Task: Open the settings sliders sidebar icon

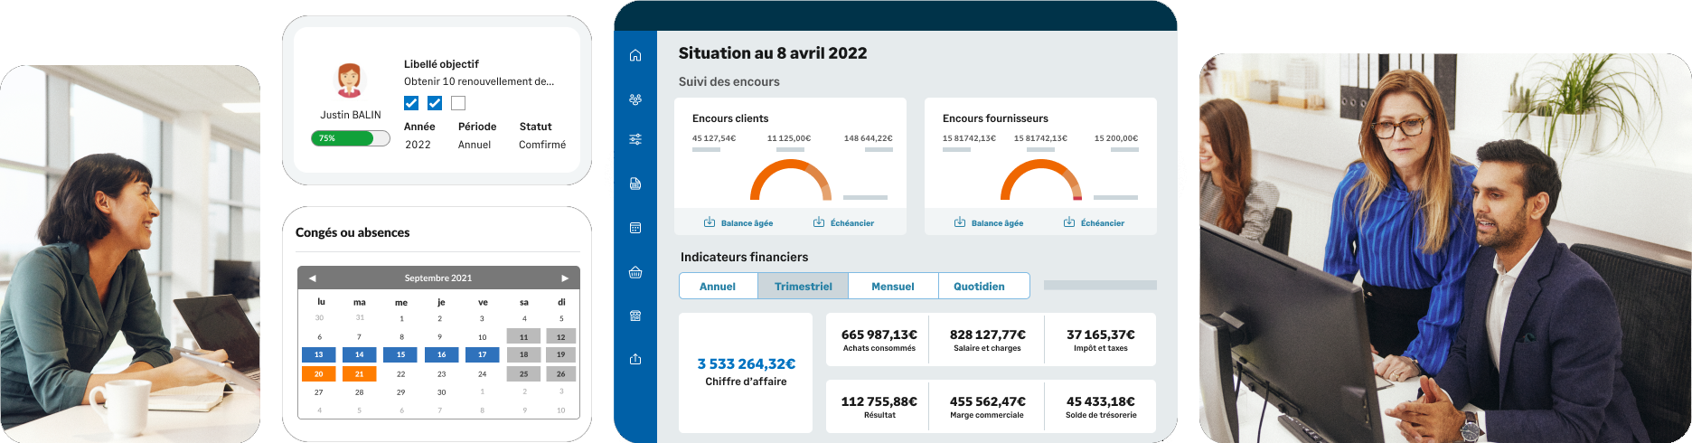Action: click(x=635, y=139)
